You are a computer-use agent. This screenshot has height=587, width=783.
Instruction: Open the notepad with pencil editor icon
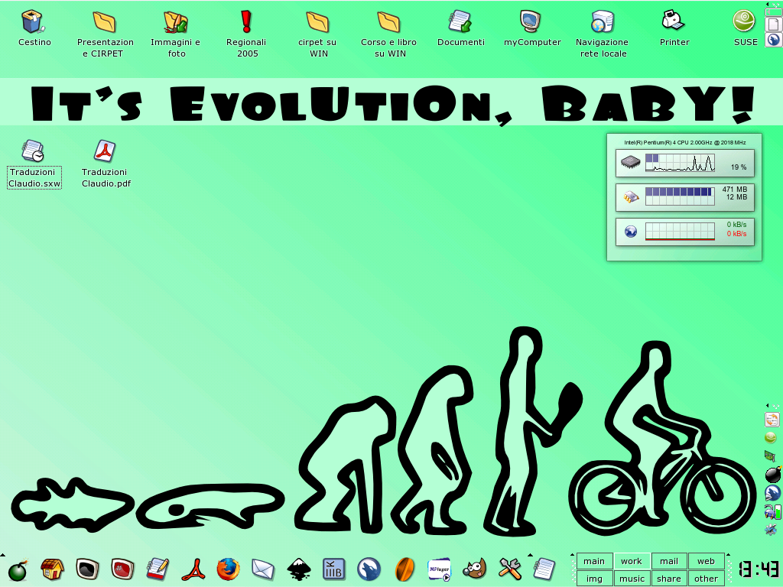[158, 569]
